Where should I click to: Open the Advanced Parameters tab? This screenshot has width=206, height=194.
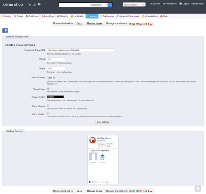(x=127, y=16)
